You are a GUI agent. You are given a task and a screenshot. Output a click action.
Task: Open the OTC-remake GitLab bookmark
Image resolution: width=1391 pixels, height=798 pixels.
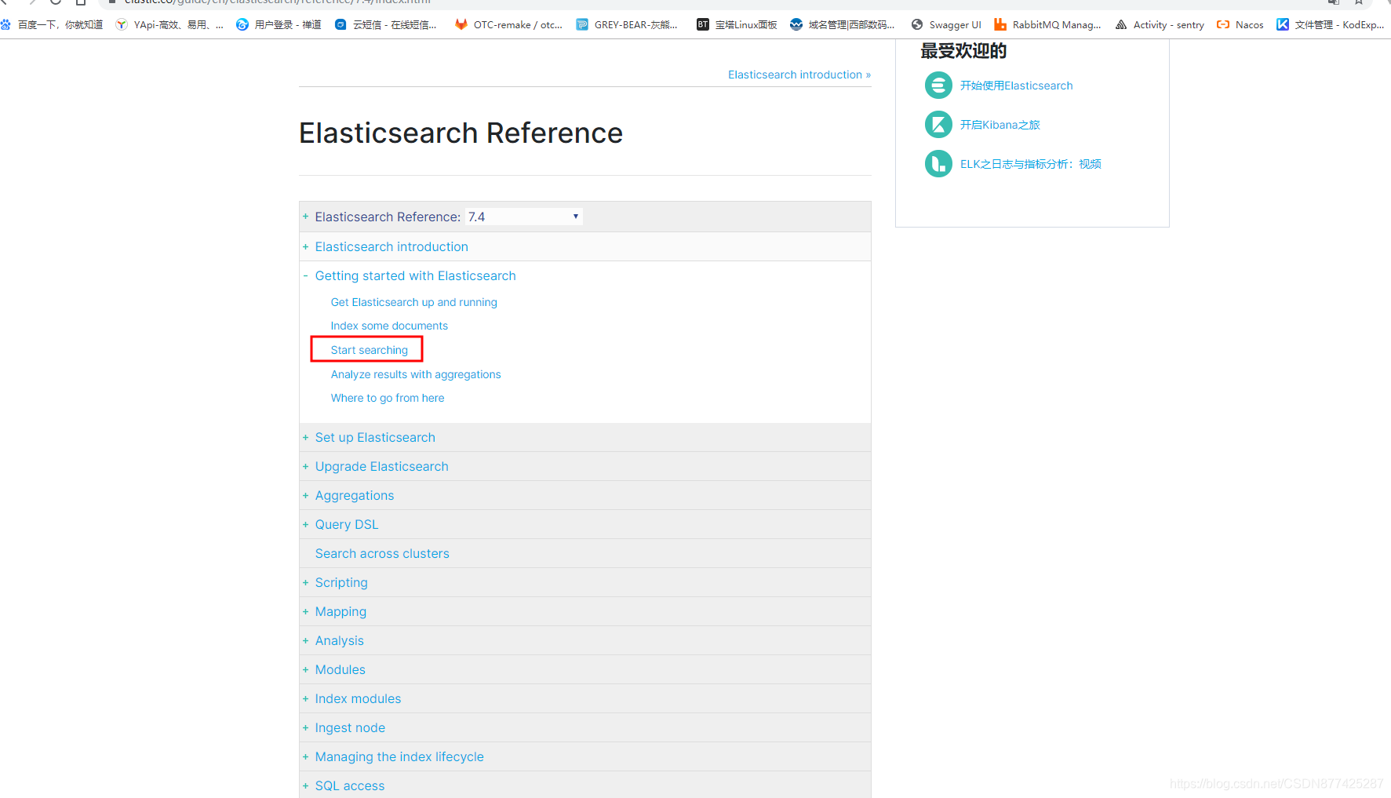[508, 24]
